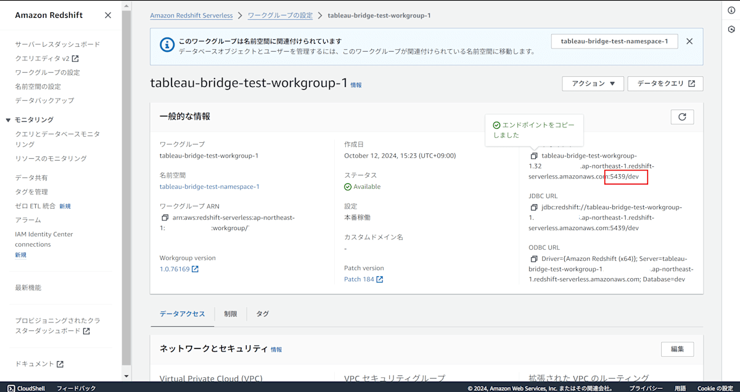Open tableau-bridge-test-namespace-1 namespace link
Viewport: 740px width, 392px height.
pyautogui.click(x=209, y=186)
